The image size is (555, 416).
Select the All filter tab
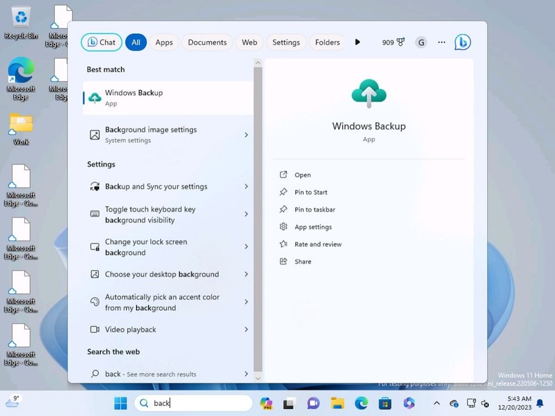(x=136, y=43)
